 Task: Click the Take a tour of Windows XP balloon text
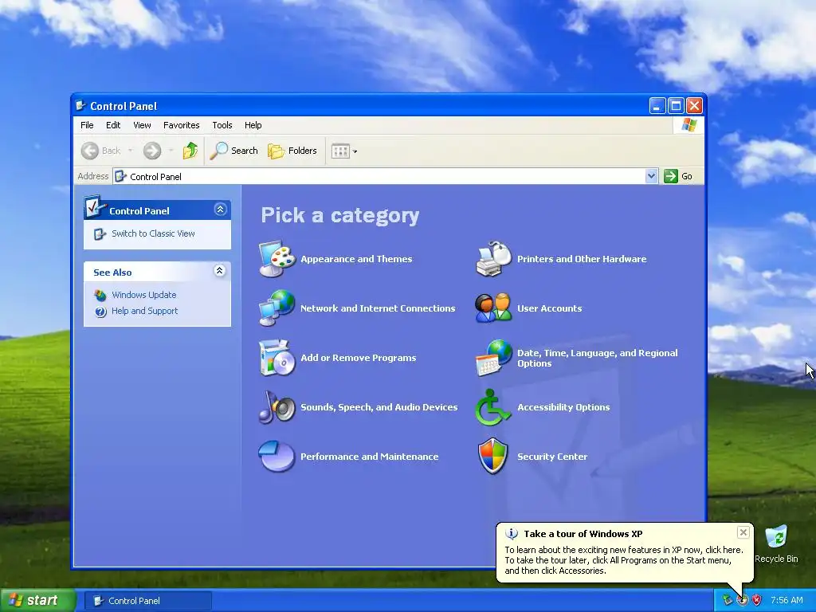[583, 534]
